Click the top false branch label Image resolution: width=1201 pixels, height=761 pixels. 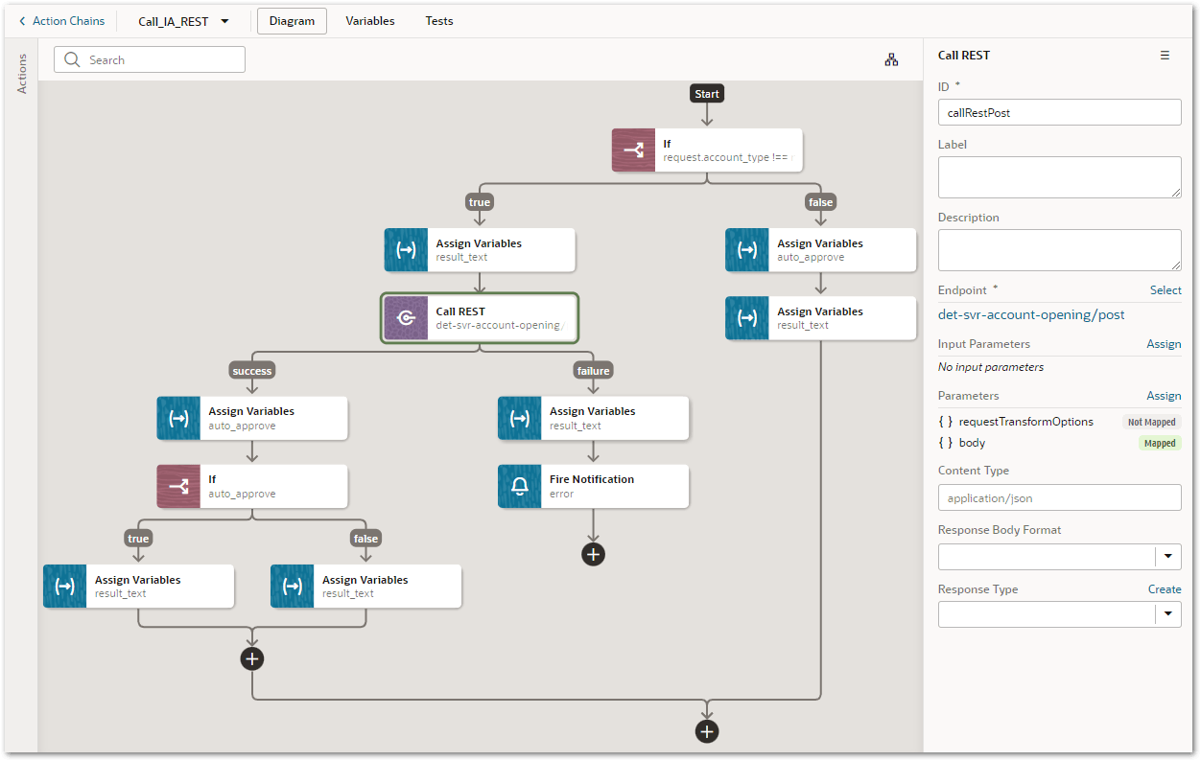[x=821, y=202]
